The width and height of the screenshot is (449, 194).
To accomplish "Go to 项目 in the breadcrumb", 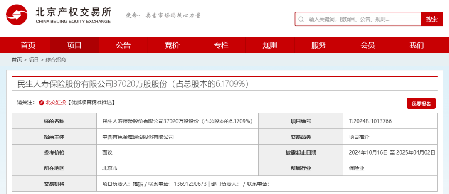I will point(34,60).
